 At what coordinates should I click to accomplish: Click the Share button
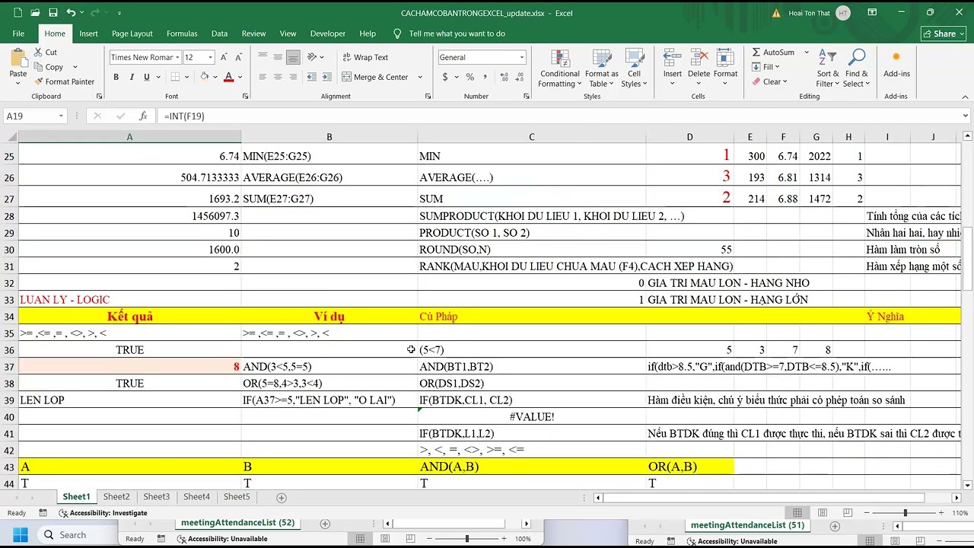943,33
